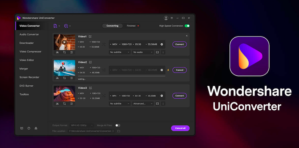This screenshot has width=299, height=148.
Task: Click the swap arrows icon in Video1 row
Action: point(104,44)
